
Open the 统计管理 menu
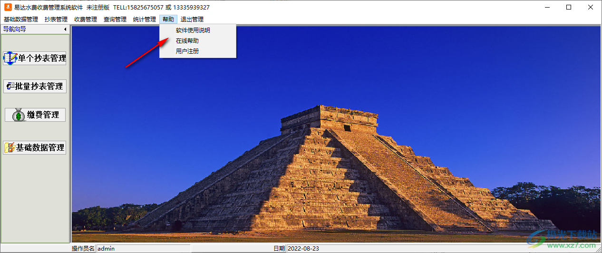pyautogui.click(x=145, y=19)
